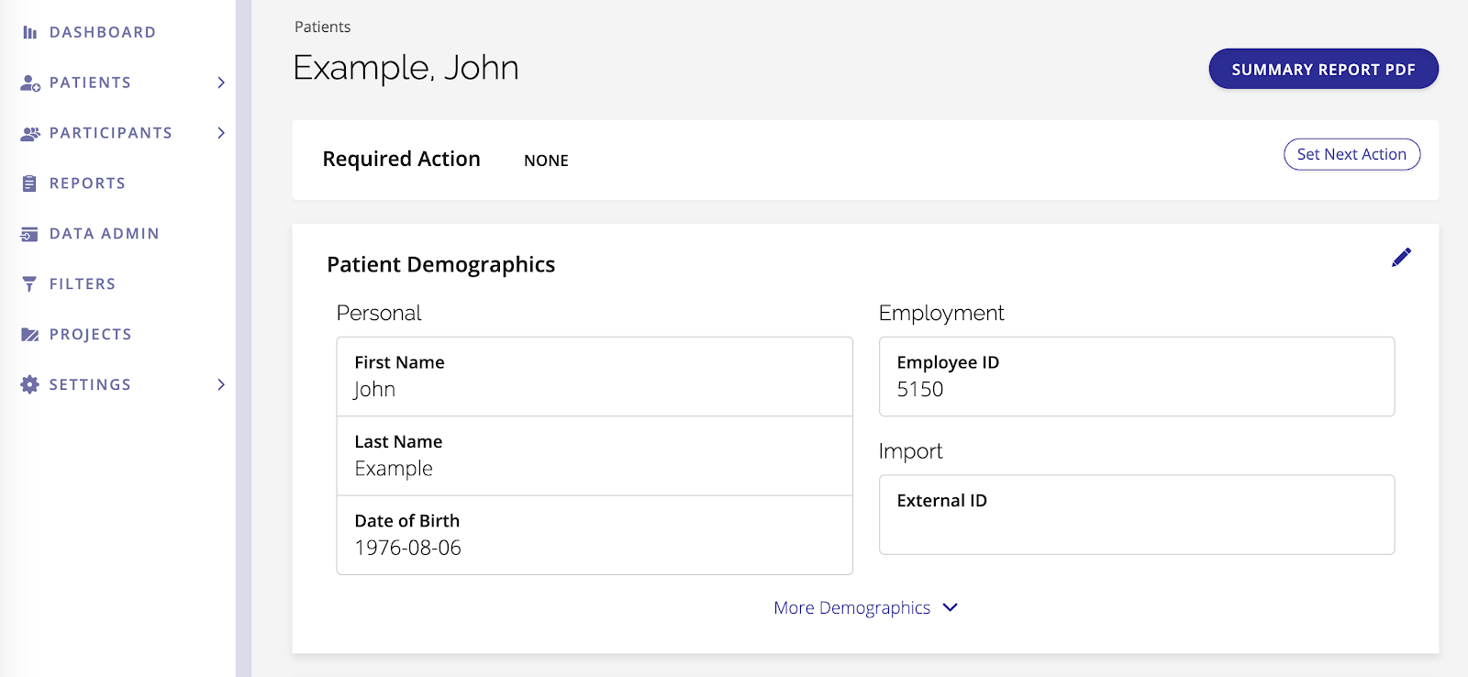Click the Employee ID field 5150
This screenshot has width=1468, height=677.
1137,376
